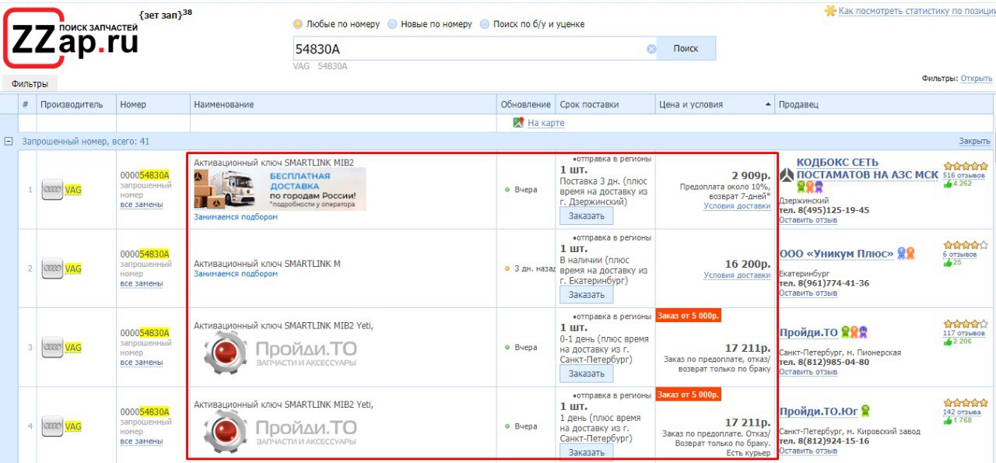996x463 pixels.
Task: Open Как посмотреть статистику по позиции link
Action: click(x=917, y=11)
